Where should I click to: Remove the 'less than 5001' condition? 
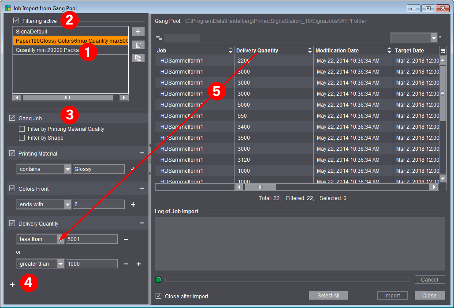126,239
